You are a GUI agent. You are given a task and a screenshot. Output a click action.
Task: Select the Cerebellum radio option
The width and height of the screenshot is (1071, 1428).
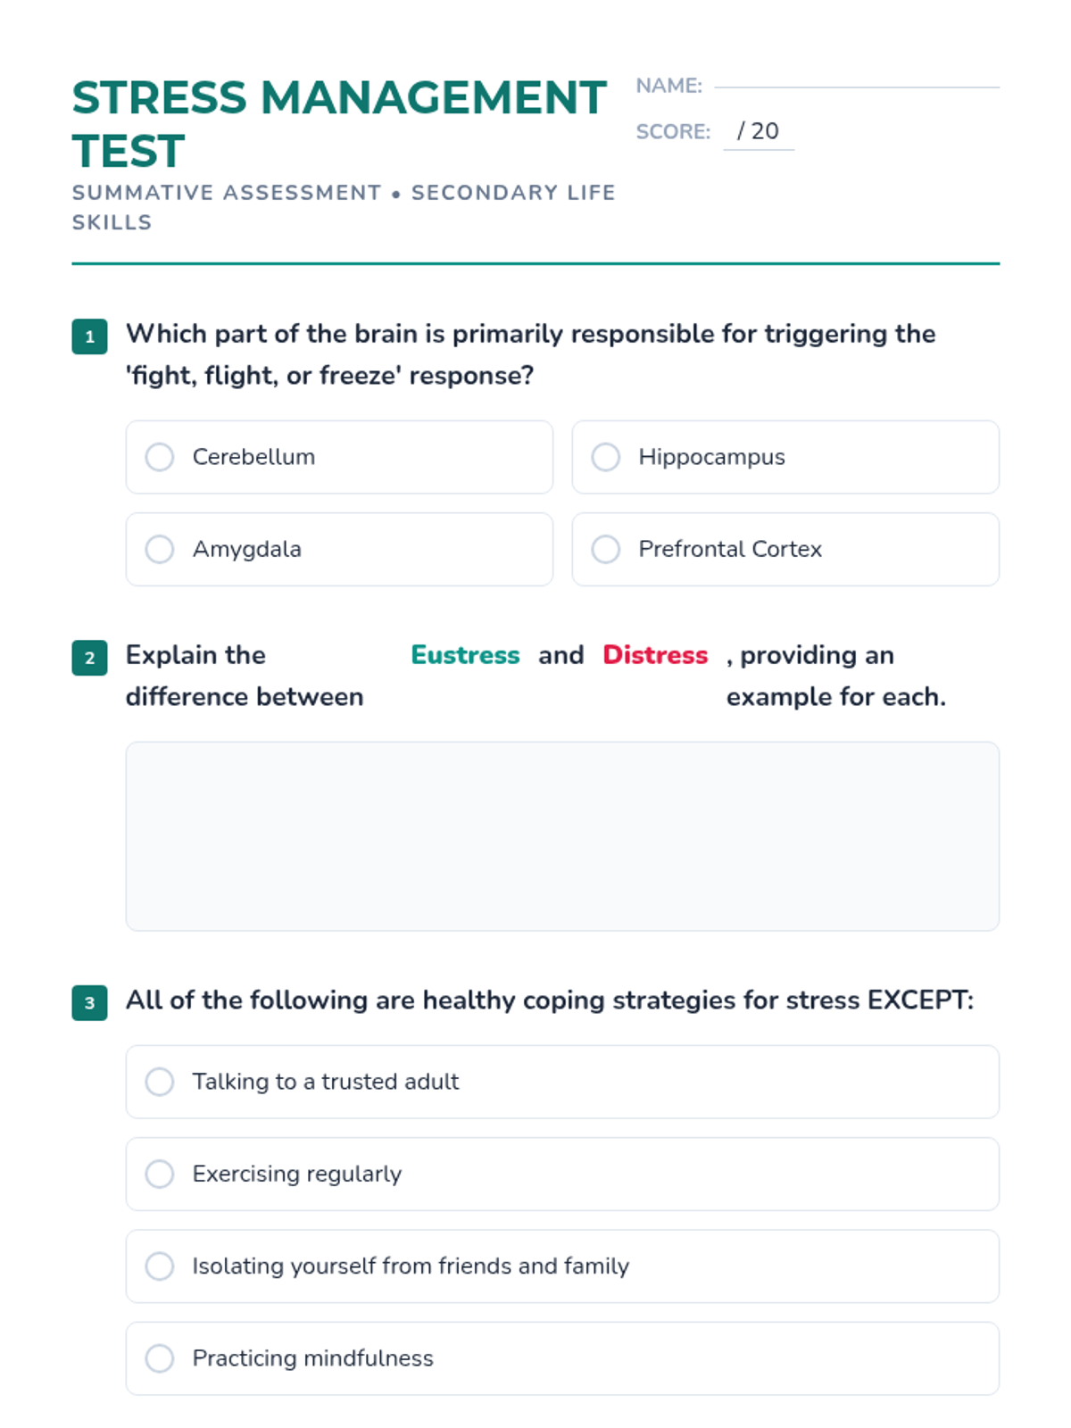tap(160, 457)
